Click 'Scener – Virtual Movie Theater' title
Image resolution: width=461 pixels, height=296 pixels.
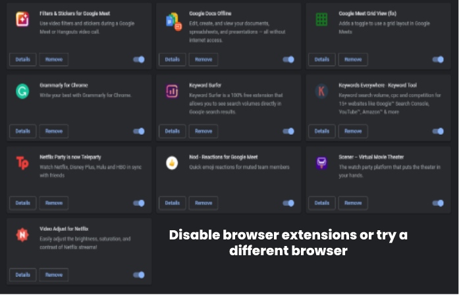(371, 157)
